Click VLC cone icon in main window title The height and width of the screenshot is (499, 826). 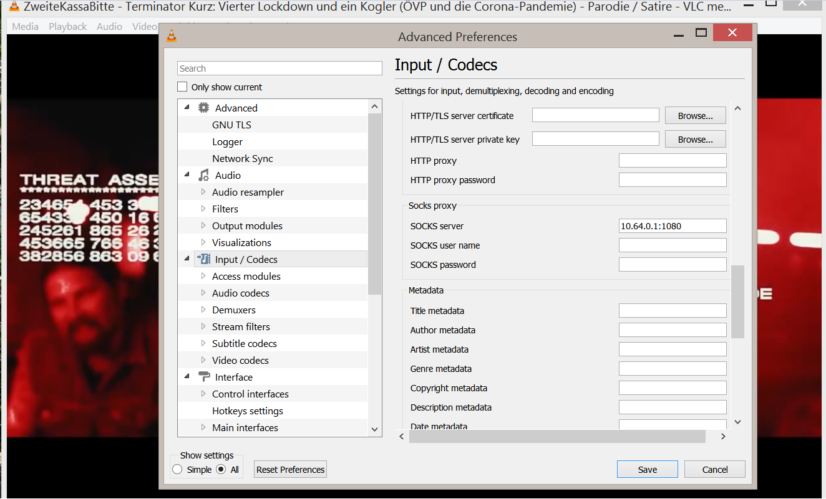(x=14, y=7)
